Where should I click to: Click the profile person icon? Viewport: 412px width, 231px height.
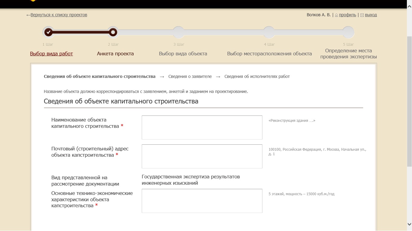pos(337,15)
